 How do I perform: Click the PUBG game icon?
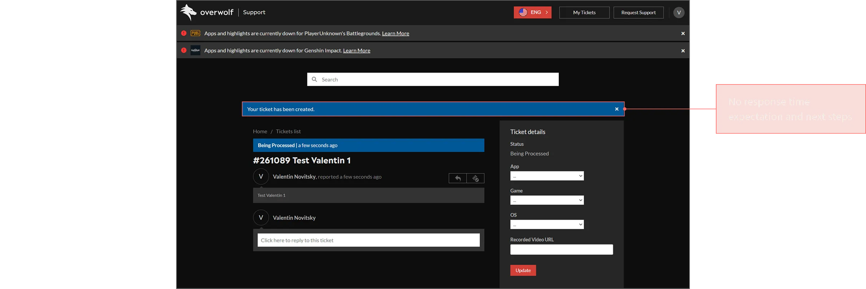point(195,33)
